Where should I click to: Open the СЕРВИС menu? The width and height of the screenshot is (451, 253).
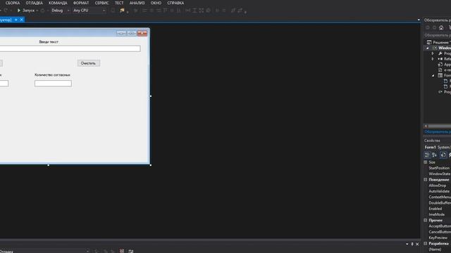pyautogui.click(x=101, y=3)
